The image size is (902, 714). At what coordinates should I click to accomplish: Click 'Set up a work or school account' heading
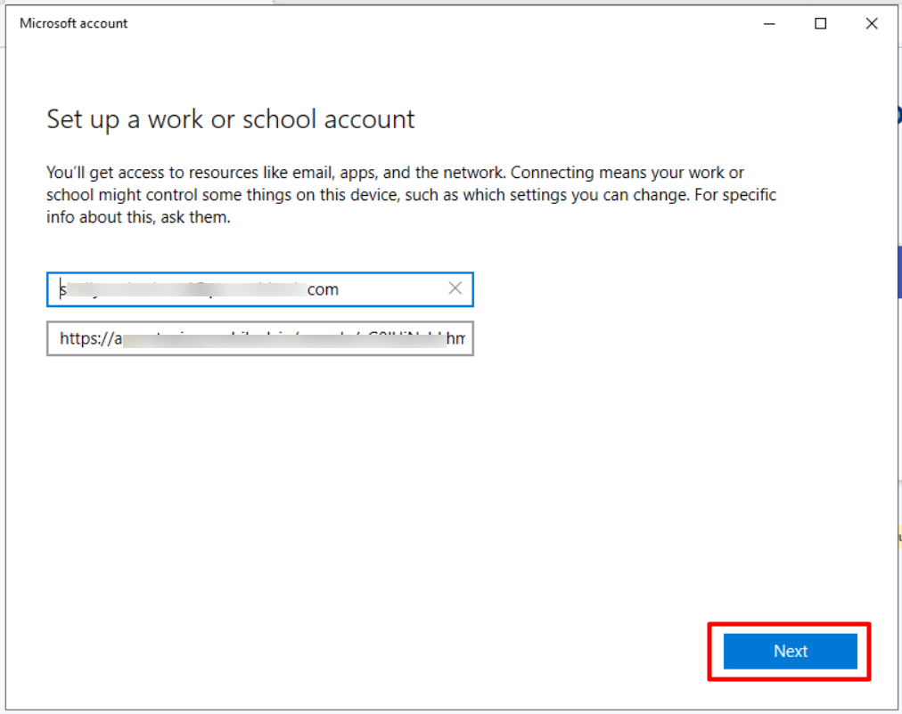230,119
